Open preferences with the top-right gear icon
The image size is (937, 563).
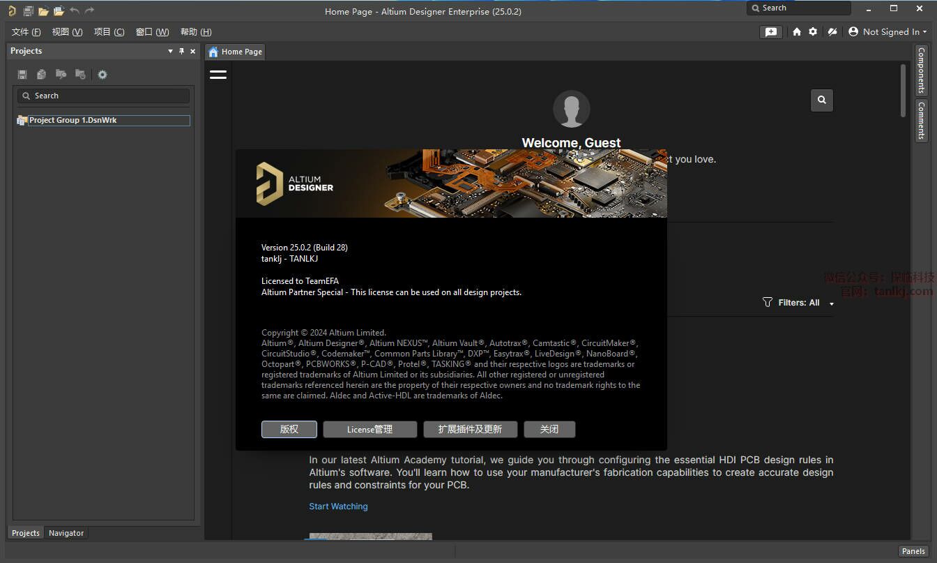click(x=813, y=32)
